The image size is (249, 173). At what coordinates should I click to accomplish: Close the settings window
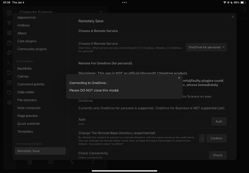[x=233, y=17]
